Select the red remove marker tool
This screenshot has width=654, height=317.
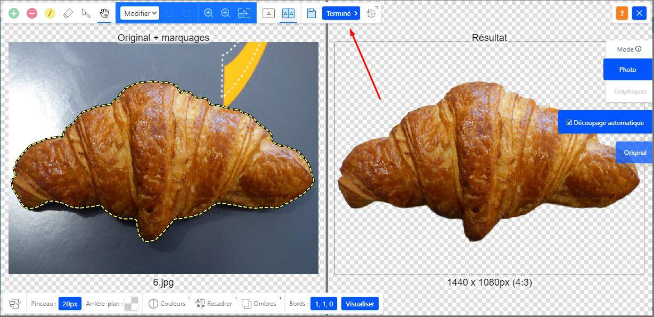(x=32, y=13)
